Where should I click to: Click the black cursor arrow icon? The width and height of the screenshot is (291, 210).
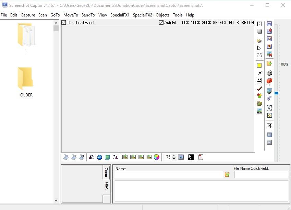tap(191, 157)
